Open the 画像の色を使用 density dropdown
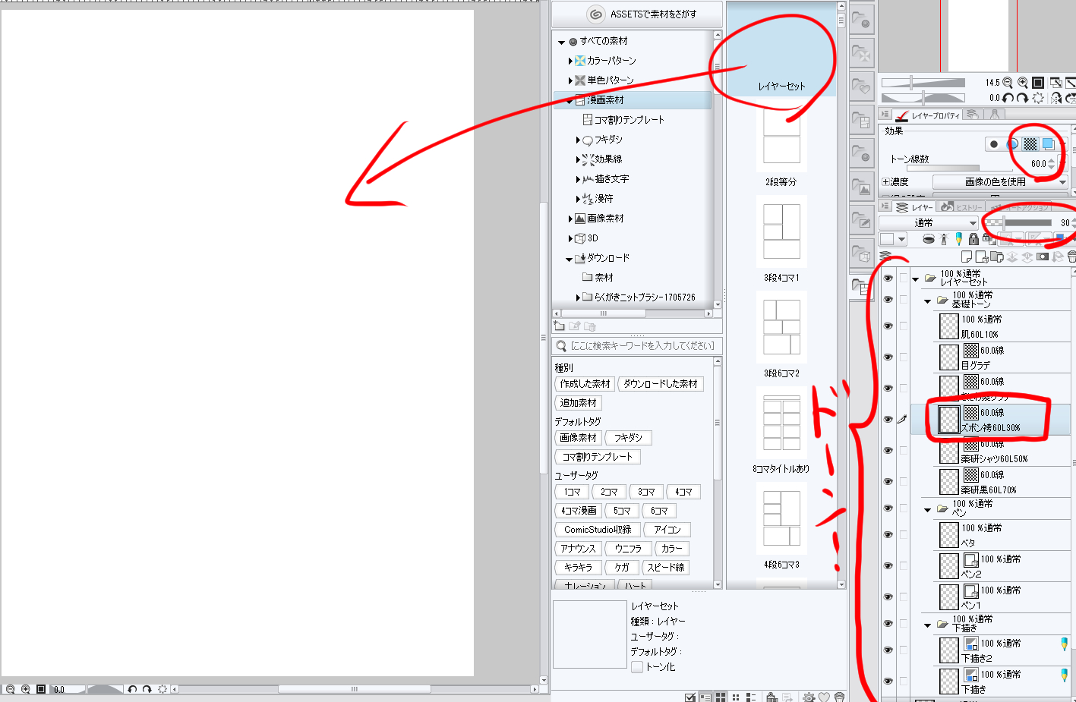 (x=1000, y=181)
